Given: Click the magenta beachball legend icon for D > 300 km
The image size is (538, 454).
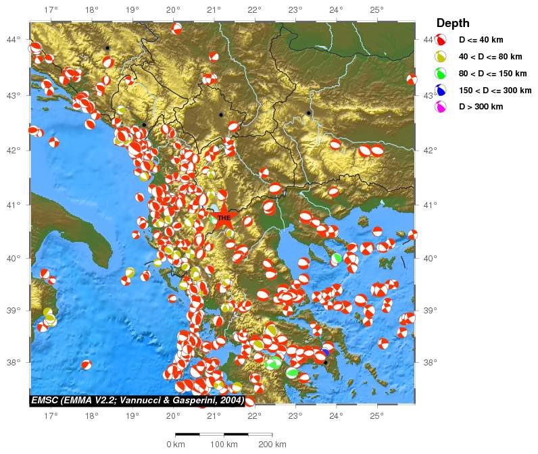Looking at the screenshot, I should pos(440,107).
